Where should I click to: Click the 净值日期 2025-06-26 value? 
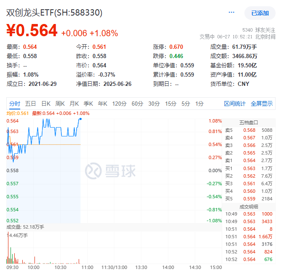[x=117, y=84]
